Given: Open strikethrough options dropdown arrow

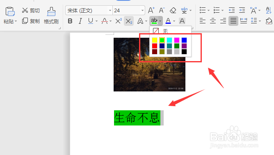Looking at the screenshot, I should (110, 21).
